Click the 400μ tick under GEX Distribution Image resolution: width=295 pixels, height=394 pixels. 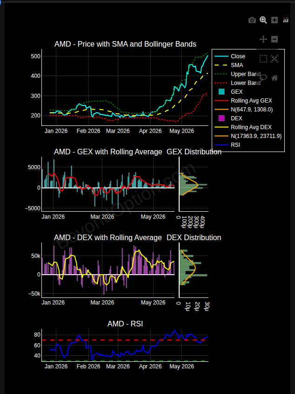coord(203,222)
